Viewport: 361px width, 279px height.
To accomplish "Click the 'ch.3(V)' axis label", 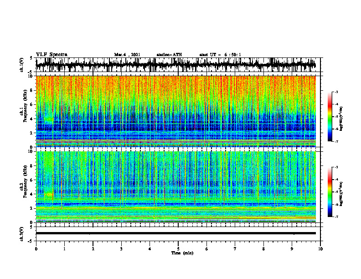I will 22,234.
